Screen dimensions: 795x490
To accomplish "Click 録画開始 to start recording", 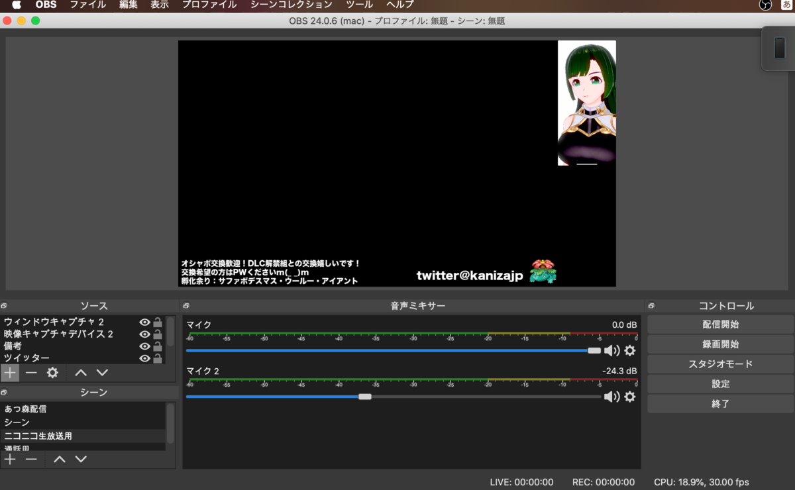I will point(720,344).
